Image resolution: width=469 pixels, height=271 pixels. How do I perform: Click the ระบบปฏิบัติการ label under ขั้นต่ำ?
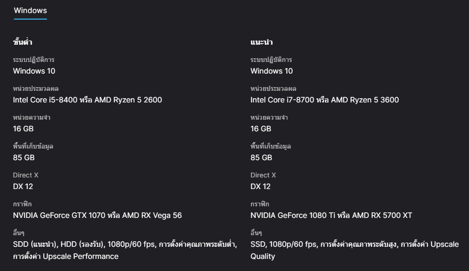[33, 60]
